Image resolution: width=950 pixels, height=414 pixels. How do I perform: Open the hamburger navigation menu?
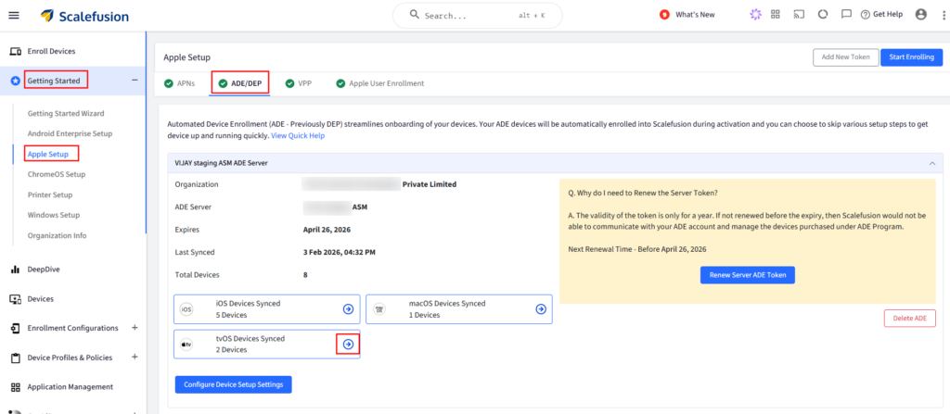pyautogui.click(x=14, y=16)
